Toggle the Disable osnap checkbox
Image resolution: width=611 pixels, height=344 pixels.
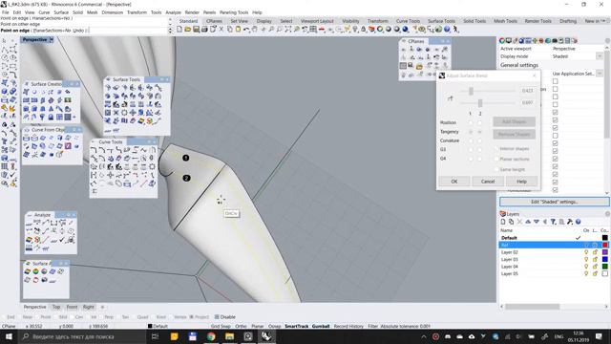click(x=217, y=316)
